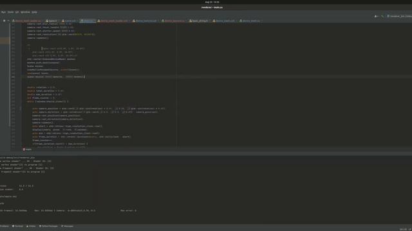Open the Git menu
This screenshot has width=412, height=231.
coord(17,12)
